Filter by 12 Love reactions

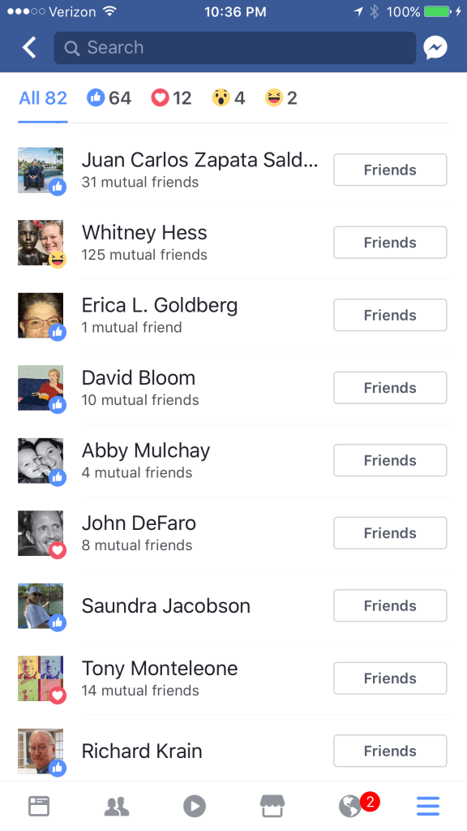[171, 98]
